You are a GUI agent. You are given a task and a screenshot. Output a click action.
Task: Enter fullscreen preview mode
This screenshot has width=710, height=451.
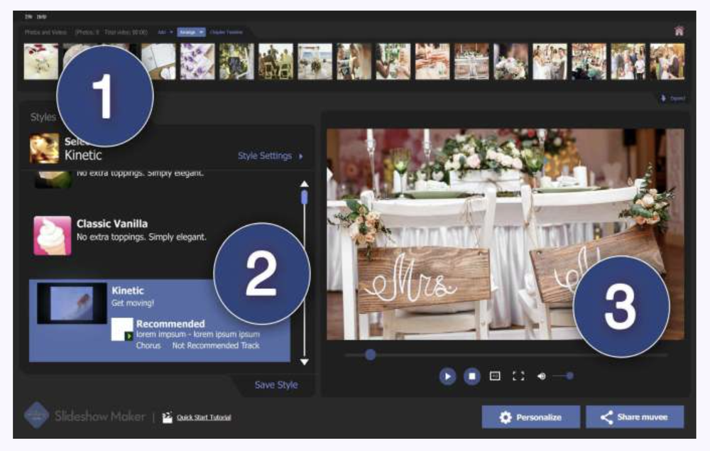(x=520, y=376)
